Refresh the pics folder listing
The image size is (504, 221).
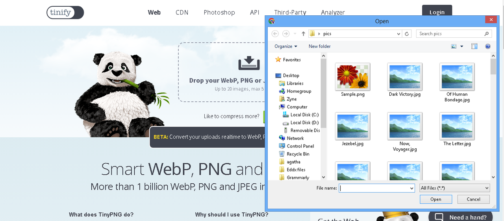[407, 34]
